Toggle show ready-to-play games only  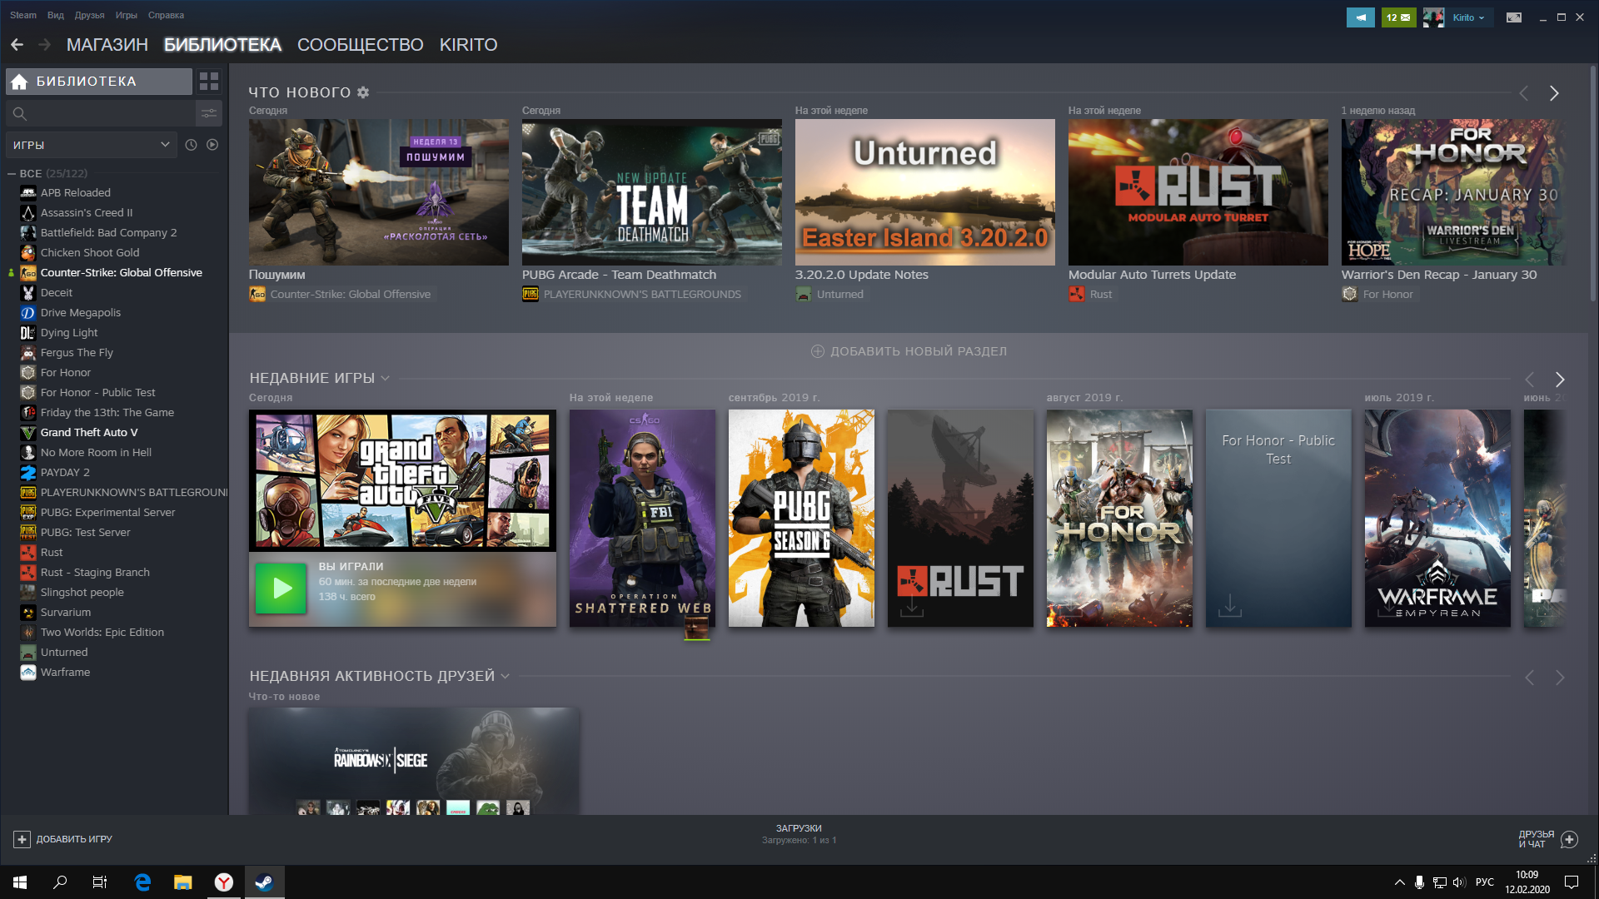click(212, 145)
